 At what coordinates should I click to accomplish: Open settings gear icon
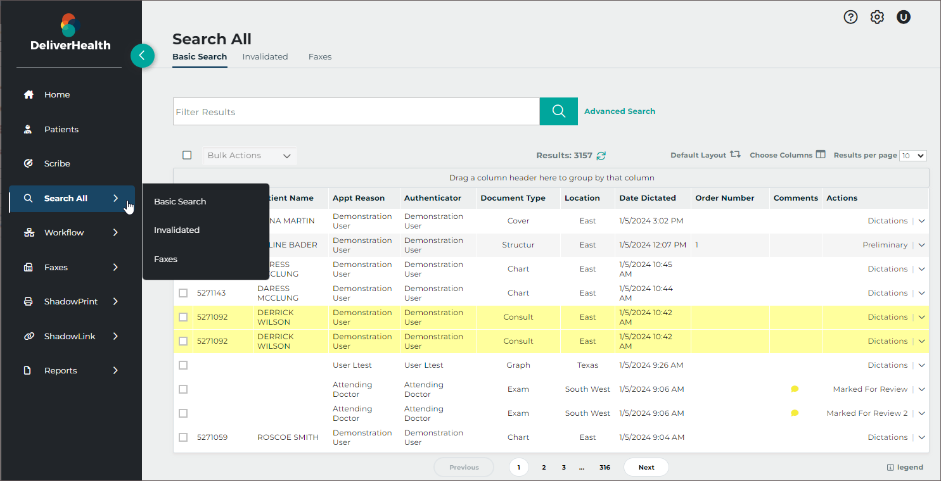tap(877, 17)
